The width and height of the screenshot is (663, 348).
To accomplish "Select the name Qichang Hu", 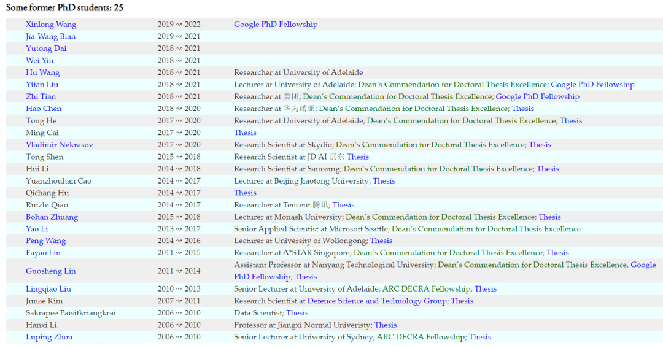I will (47, 193).
